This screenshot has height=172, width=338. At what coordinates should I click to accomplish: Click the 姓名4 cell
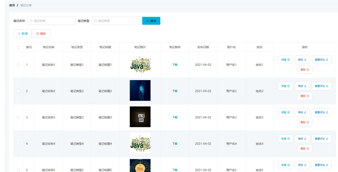pos(260,144)
